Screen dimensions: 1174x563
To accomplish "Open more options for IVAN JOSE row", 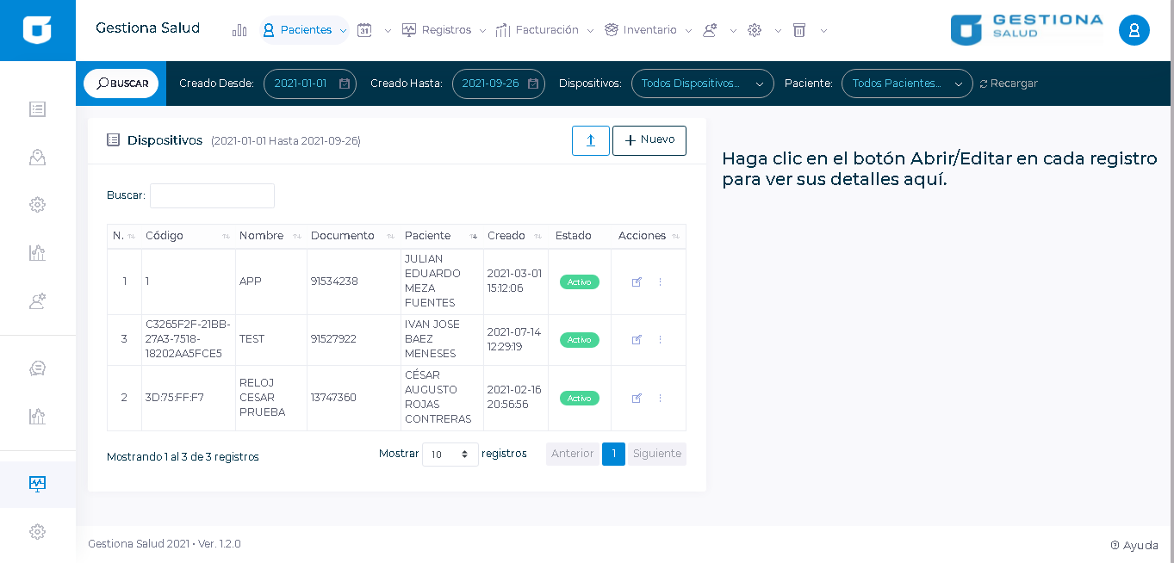I will pos(660,340).
